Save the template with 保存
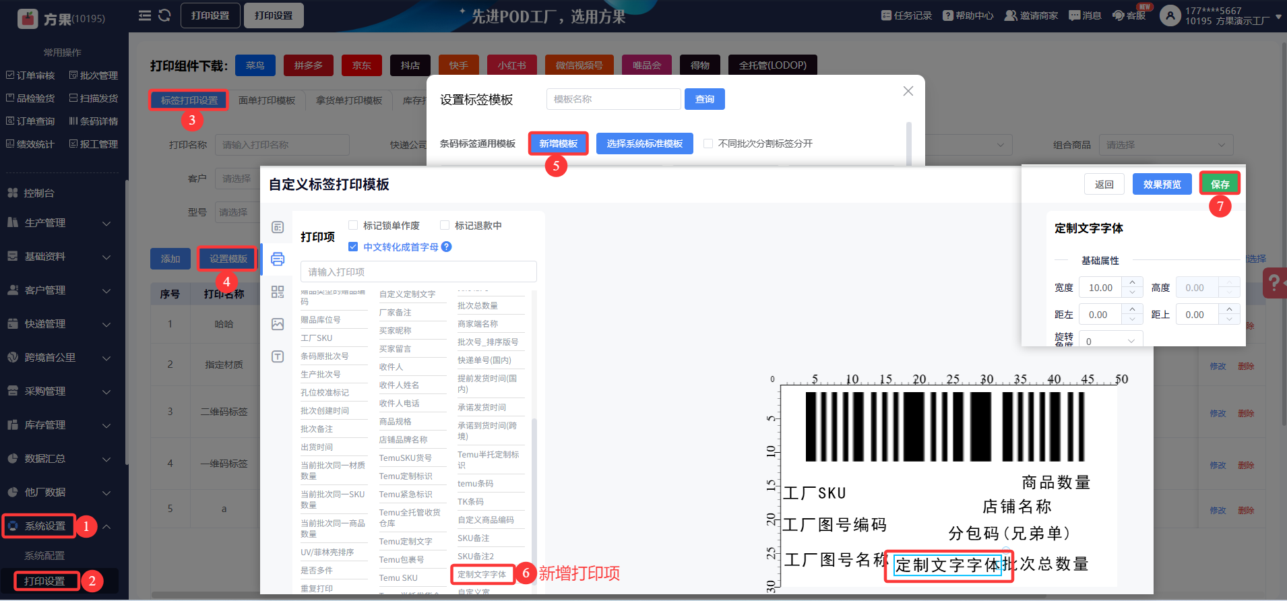 pos(1220,184)
